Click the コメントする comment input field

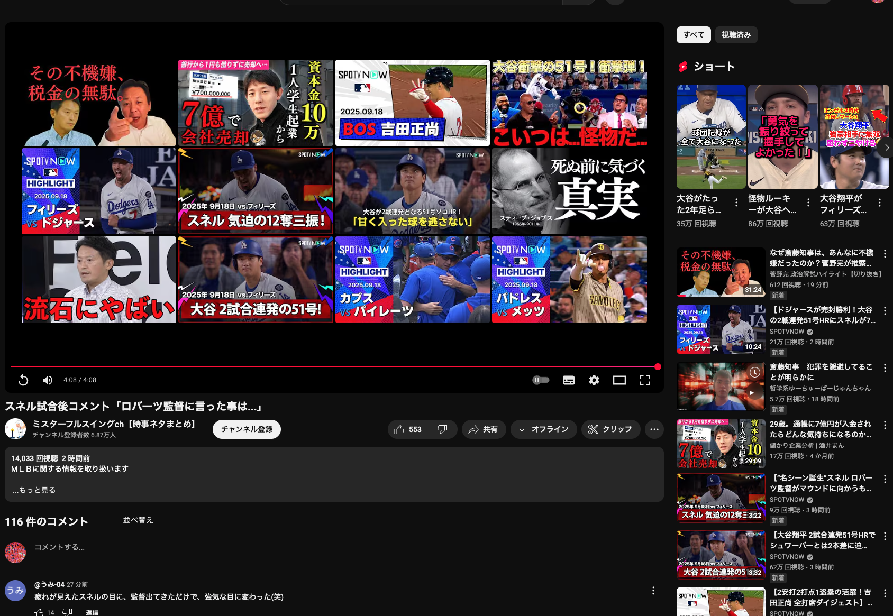coord(344,547)
